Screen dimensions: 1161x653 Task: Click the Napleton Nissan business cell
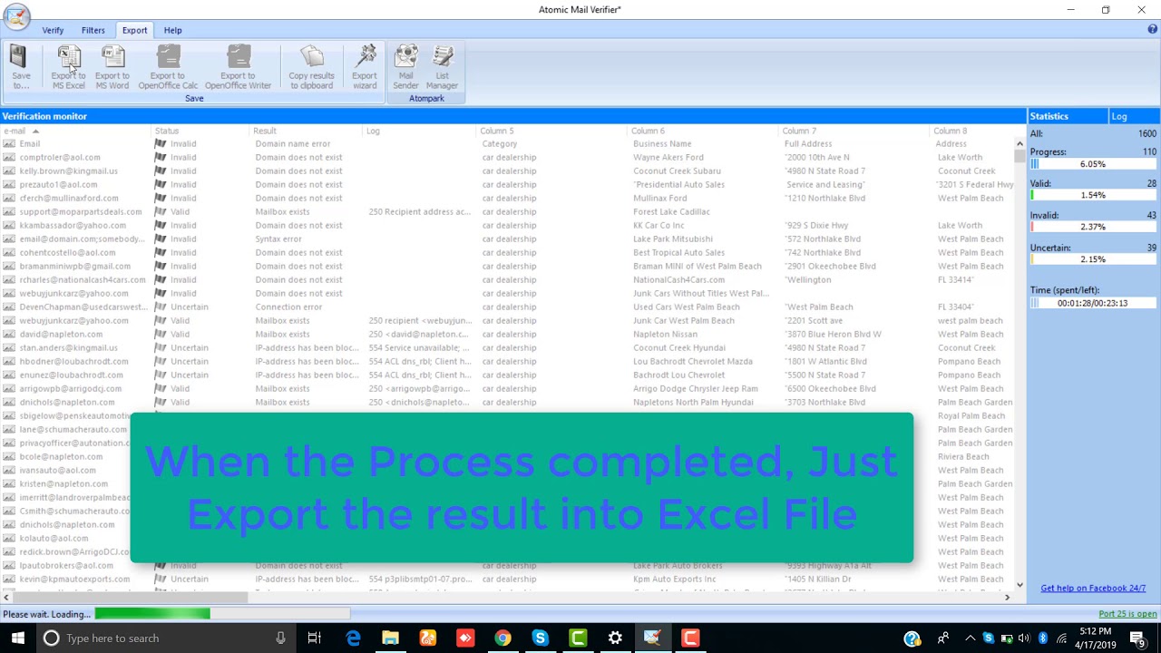665,334
